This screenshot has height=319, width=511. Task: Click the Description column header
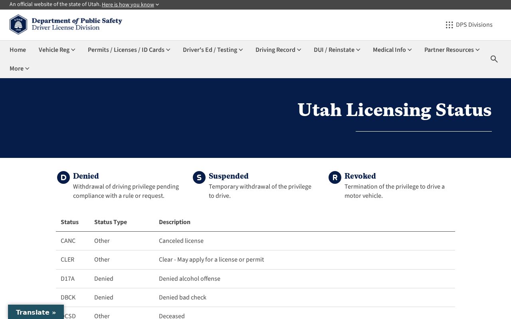[174, 222]
